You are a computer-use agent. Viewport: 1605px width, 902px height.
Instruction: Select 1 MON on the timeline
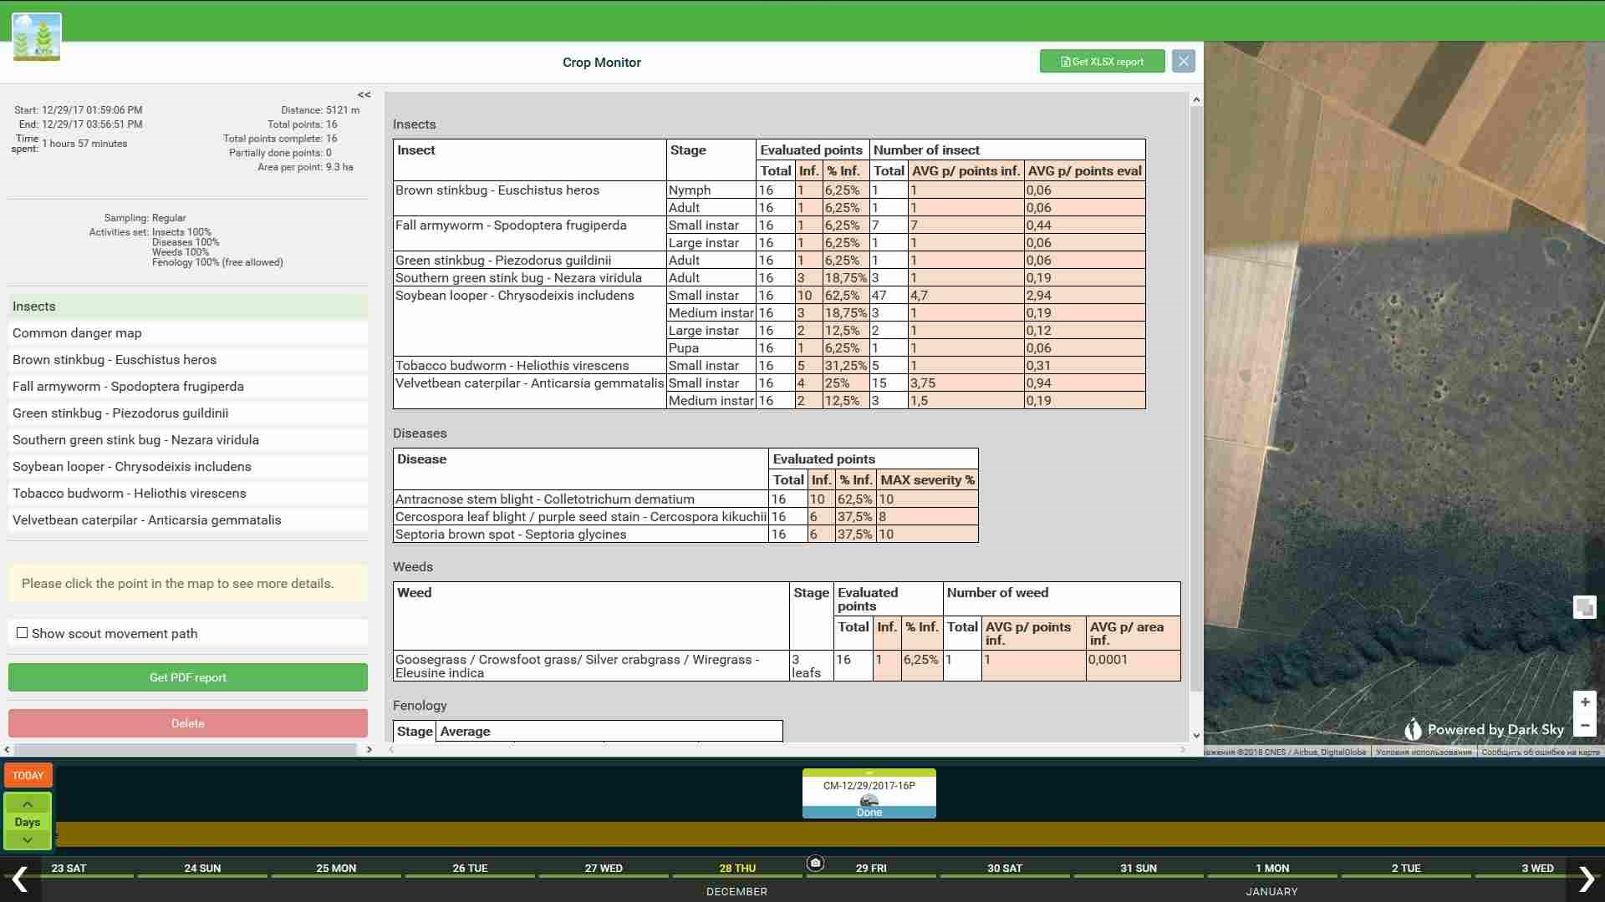[x=1272, y=868]
